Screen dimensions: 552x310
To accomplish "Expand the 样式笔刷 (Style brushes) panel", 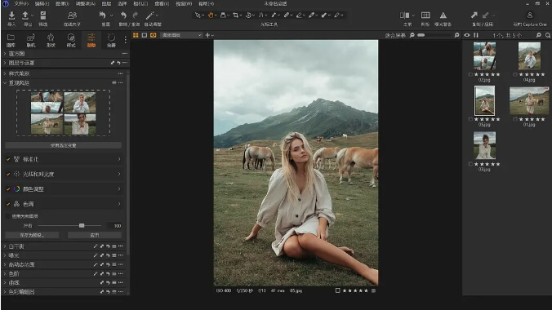I will (5, 73).
